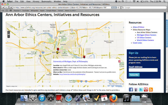The image size is (168, 105).
Task: Click the page's vertical scrollbar thumb
Action: point(167,33)
